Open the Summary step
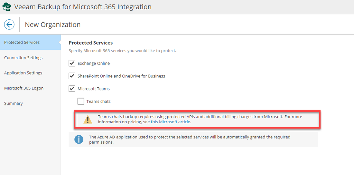This screenshot has height=175, width=354. [x=13, y=103]
